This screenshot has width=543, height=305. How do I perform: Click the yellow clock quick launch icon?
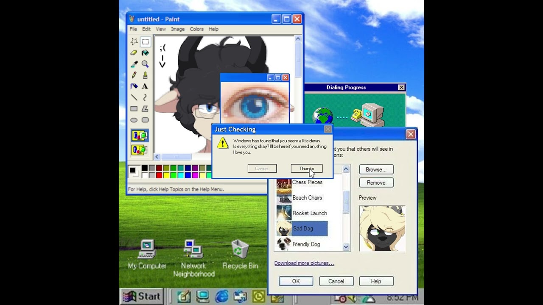pos(259,296)
